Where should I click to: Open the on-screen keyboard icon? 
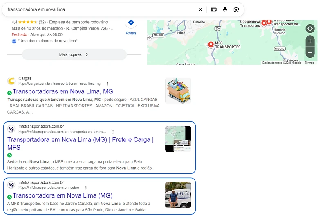213,9
